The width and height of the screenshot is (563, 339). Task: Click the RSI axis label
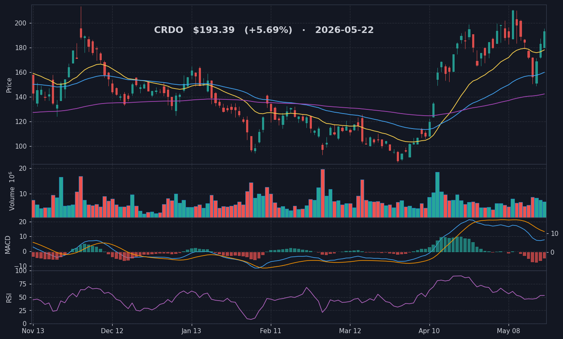[9, 297]
